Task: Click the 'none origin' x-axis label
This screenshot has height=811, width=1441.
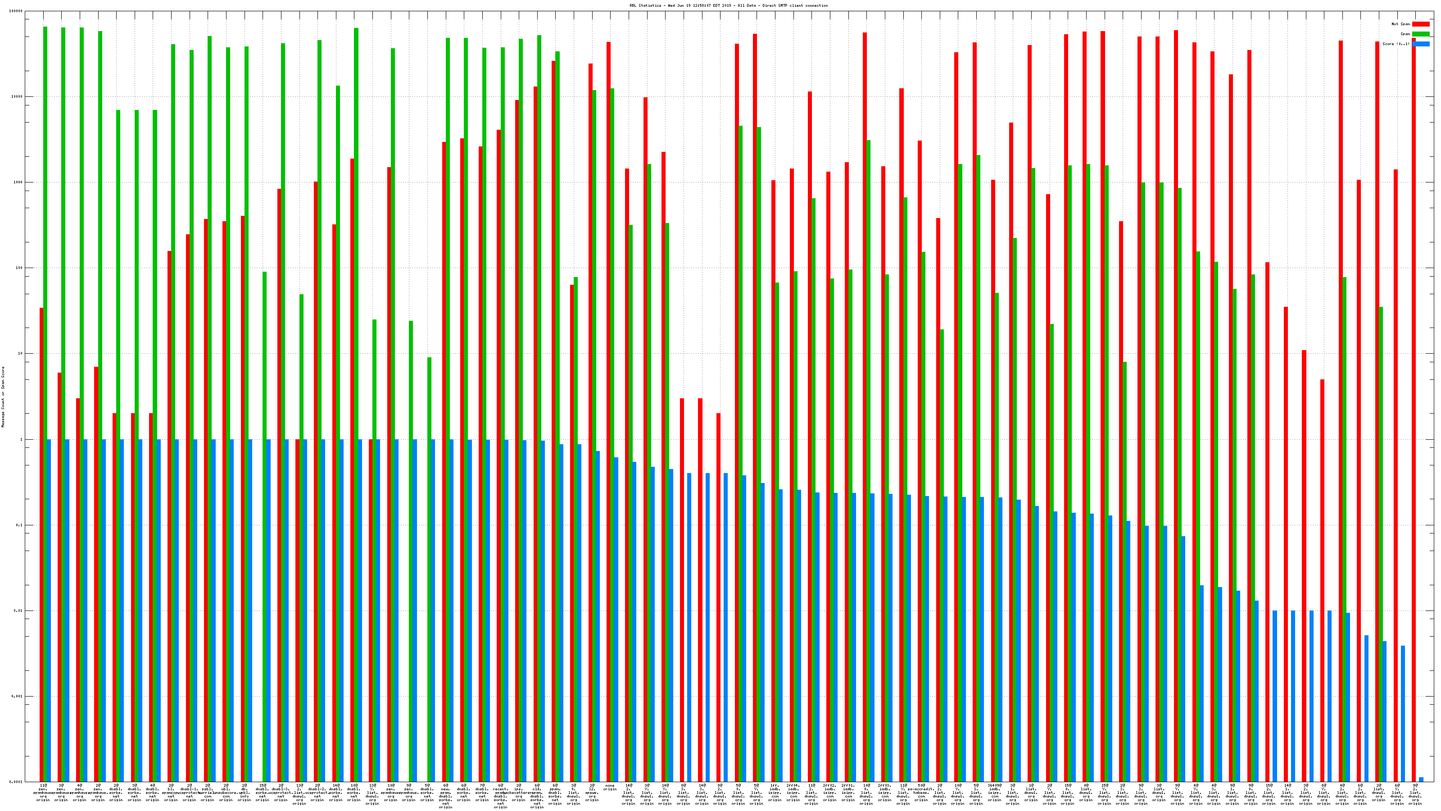Action: pyautogui.click(x=610, y=788)
